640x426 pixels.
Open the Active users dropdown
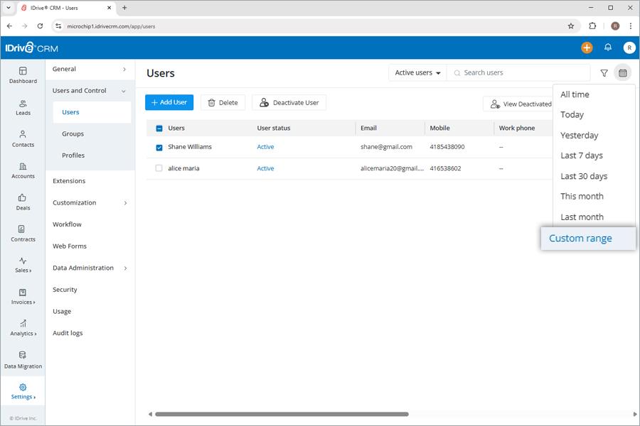coord(416,72)
